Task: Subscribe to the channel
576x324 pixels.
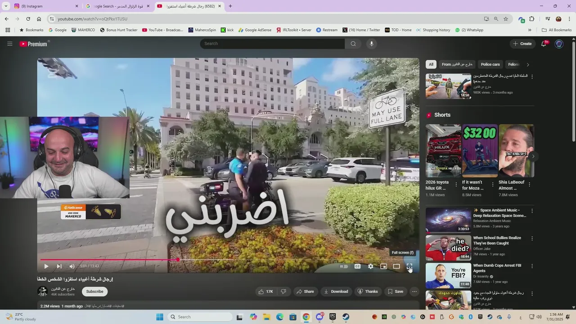Action: tap(94, 292)
